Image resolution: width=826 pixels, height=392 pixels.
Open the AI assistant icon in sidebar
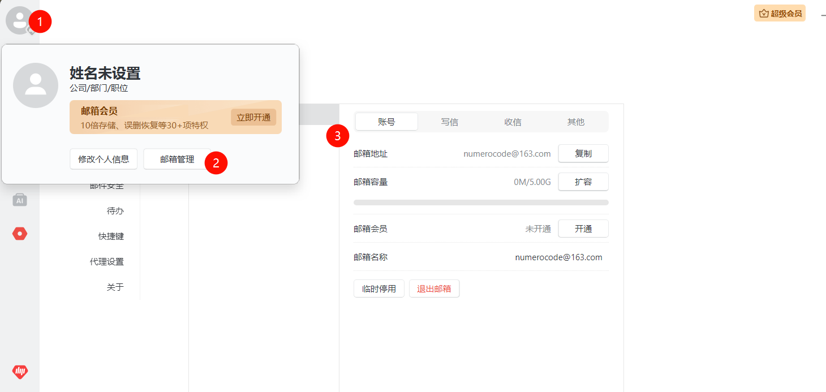[x=20, y=200]
